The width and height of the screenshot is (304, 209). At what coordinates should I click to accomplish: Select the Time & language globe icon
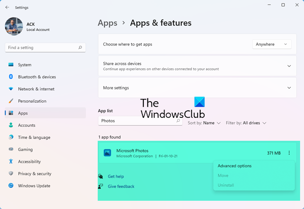11,137
